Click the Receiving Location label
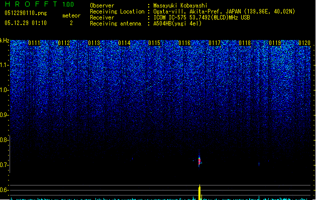Screen dimensions: 316x200 (117, 11)
